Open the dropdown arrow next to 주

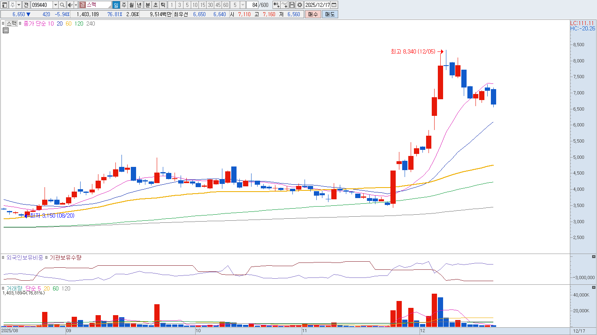19,5
